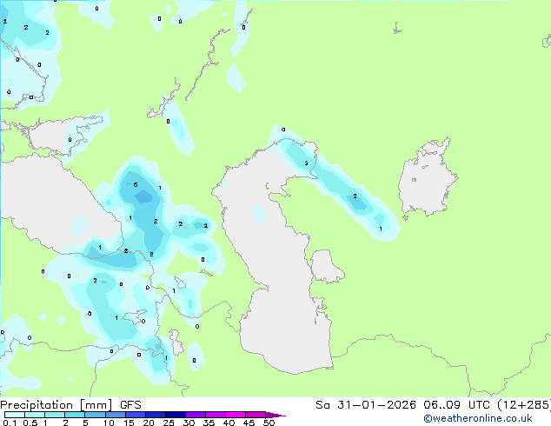551x426 pixels.
Task: Click the "25" legend scale label
Action: (169, 423)
